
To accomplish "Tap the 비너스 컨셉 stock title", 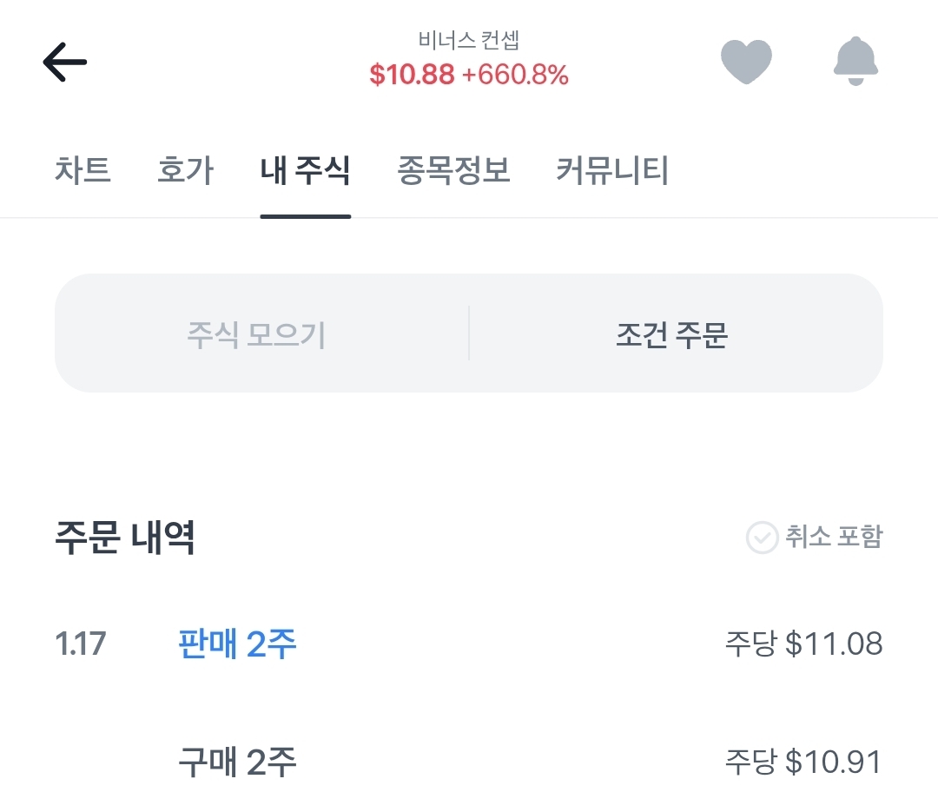I will point(468,40).
